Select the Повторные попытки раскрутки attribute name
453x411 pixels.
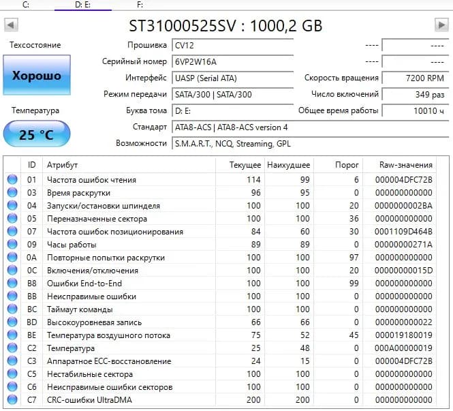point(106,258)
